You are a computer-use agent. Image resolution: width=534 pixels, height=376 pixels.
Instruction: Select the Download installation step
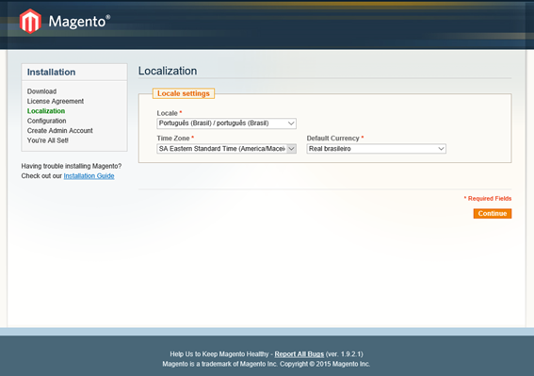tap(41, 91)
